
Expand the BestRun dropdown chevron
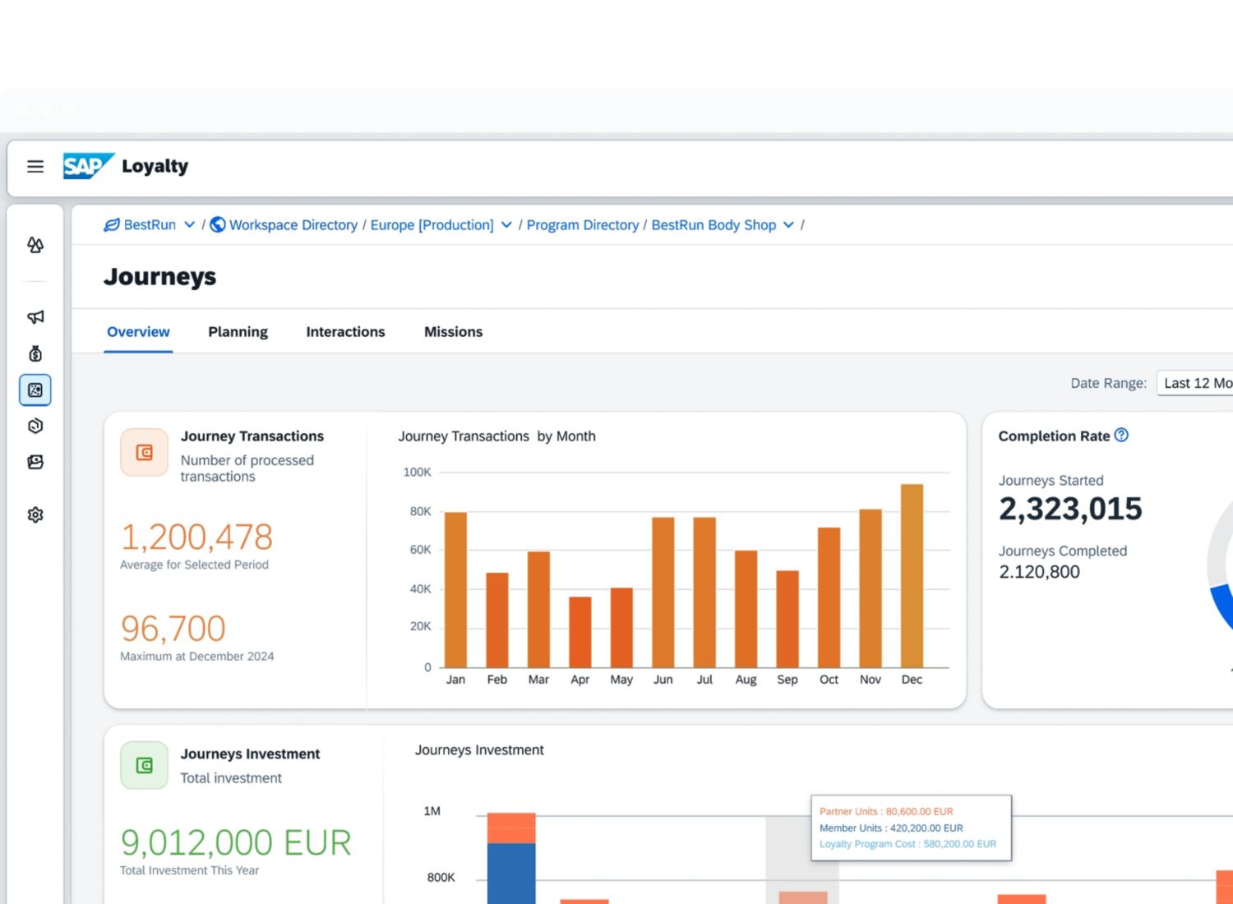pyautogui.click(x=190, y=225)
